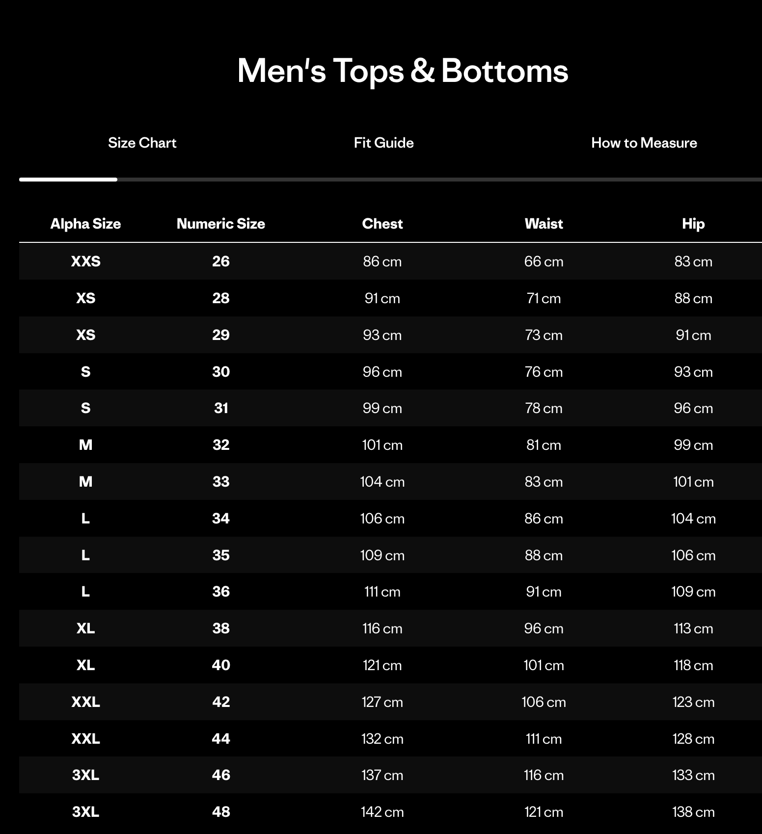762x834 pixels.
Task: Switch to the Size Chart tab
Action: click(142, 143)
